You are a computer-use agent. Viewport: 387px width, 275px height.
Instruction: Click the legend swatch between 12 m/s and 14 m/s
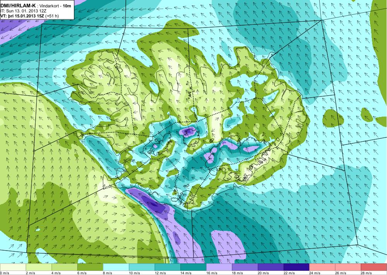click(x=168, y=267)
